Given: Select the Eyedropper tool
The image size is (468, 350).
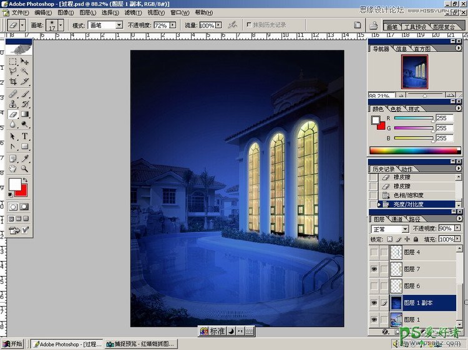Looking at the screenshot, I should click(25, 158).
